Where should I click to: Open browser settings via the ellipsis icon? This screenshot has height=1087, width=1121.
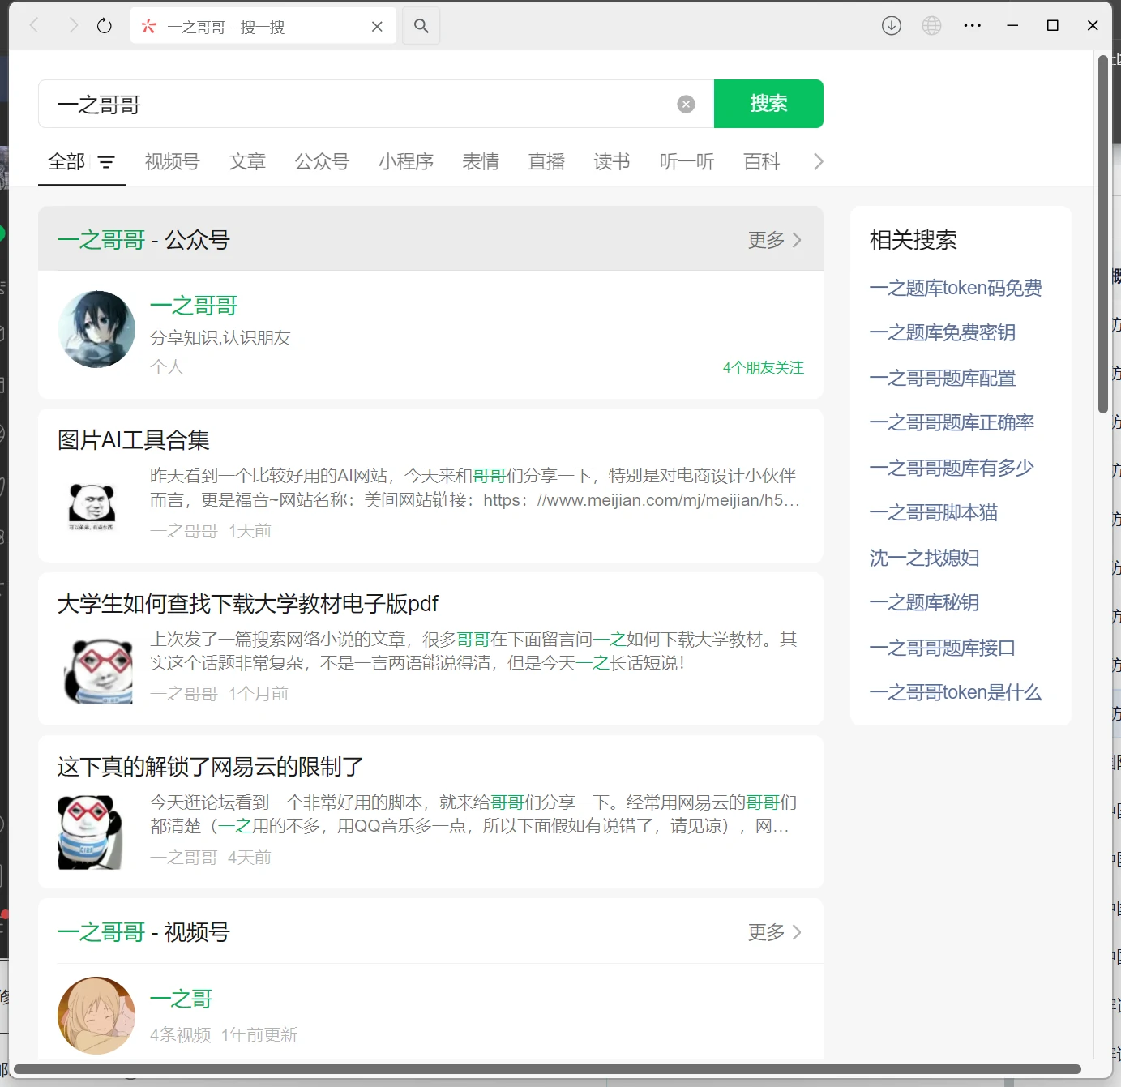tap(972, 25)
